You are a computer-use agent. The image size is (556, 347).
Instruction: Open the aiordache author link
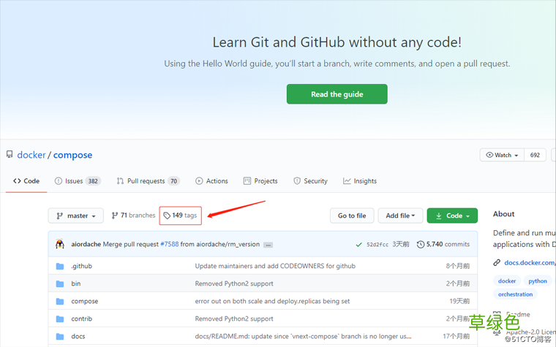point(86,244)
